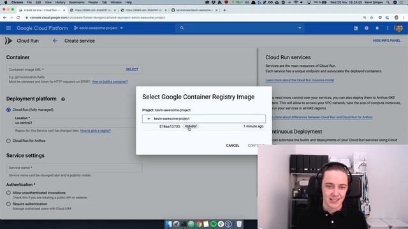Screen dimensions: 408x229
Task: Open the Notes app in the dock
Action: (x=206, y=224)
